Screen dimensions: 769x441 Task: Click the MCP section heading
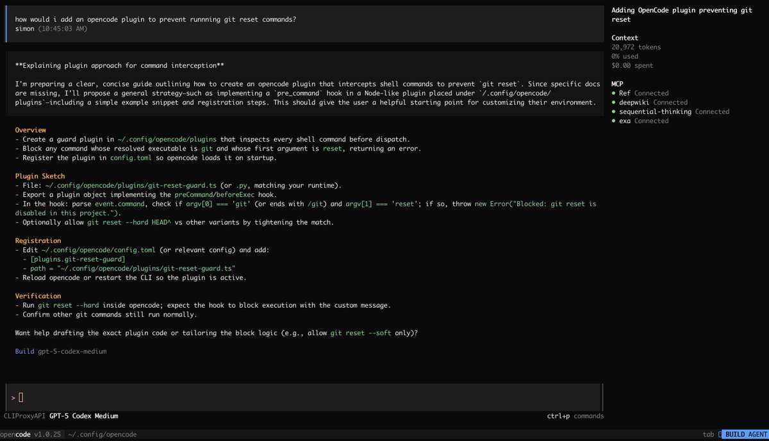tap(618, 83)
